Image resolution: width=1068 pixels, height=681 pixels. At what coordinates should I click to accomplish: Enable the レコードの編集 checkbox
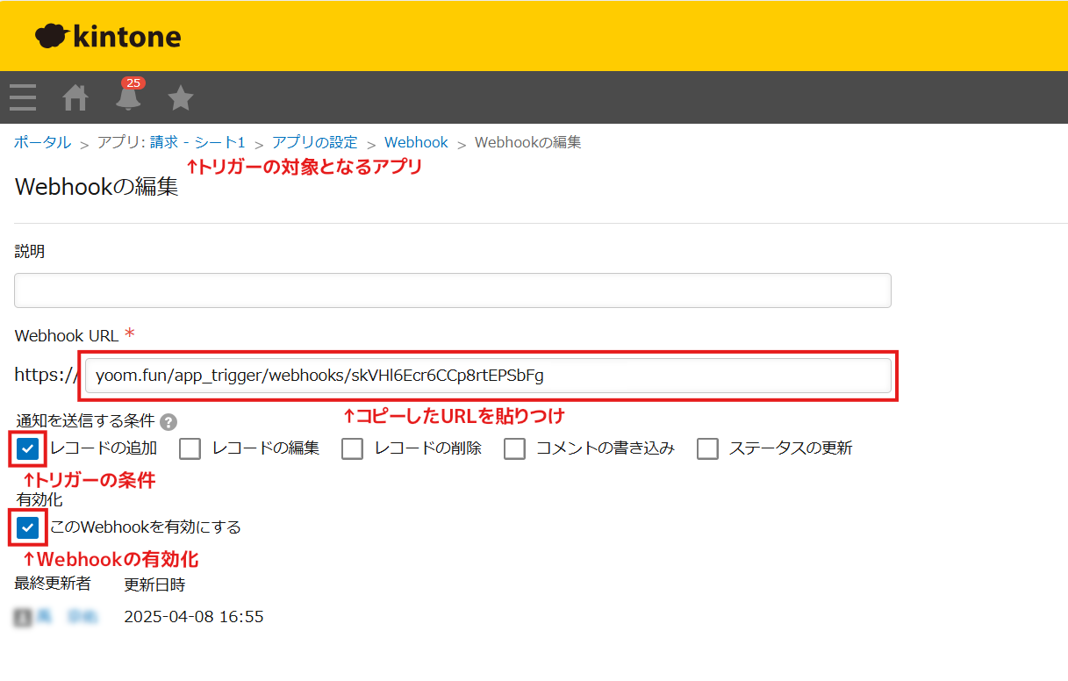(190, 448)
